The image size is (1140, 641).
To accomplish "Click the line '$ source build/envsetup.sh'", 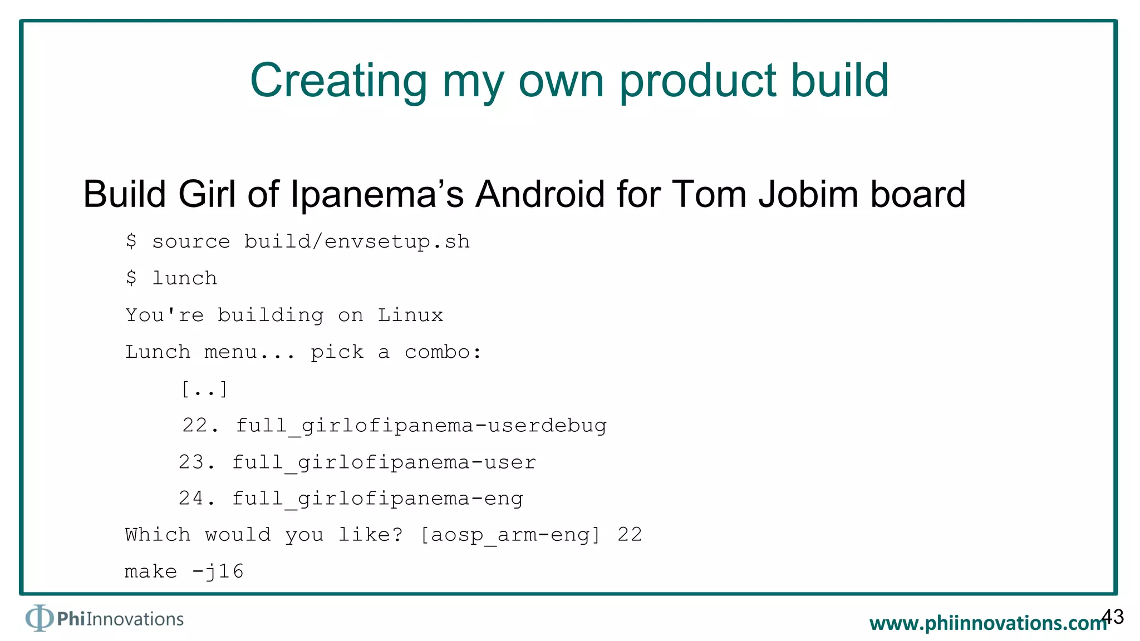I will 298,241.
